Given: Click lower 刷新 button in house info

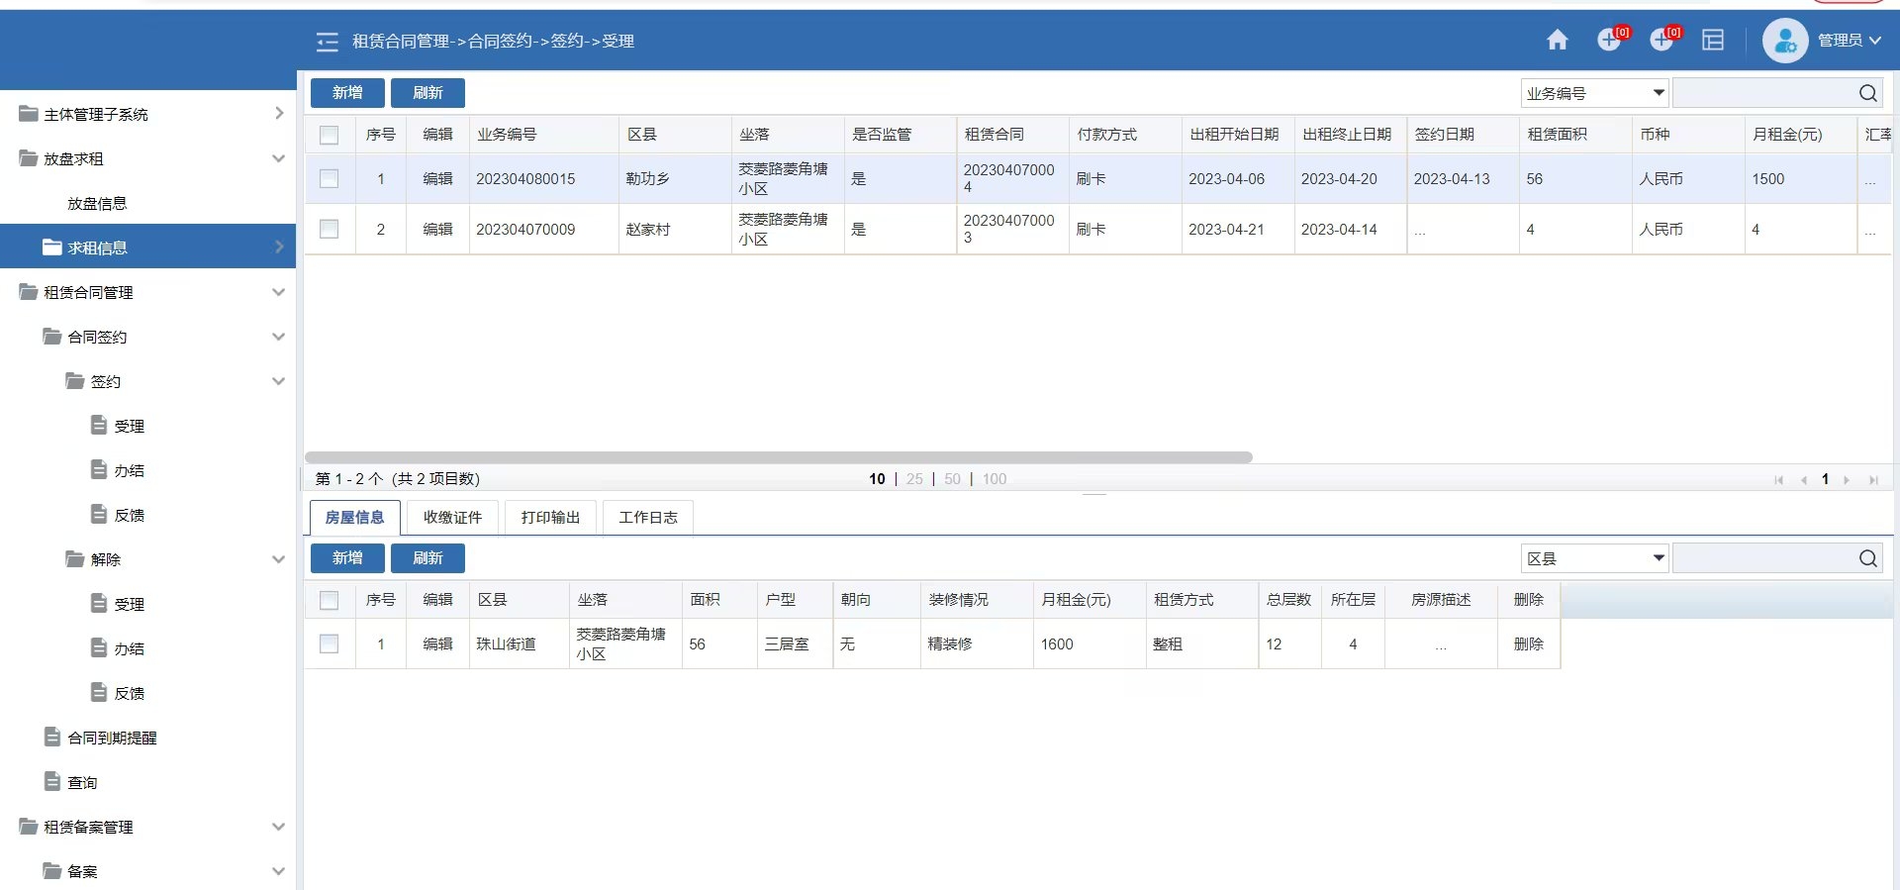Looking at the screenshot, I should pyautogui.click(x=427, y=558).
